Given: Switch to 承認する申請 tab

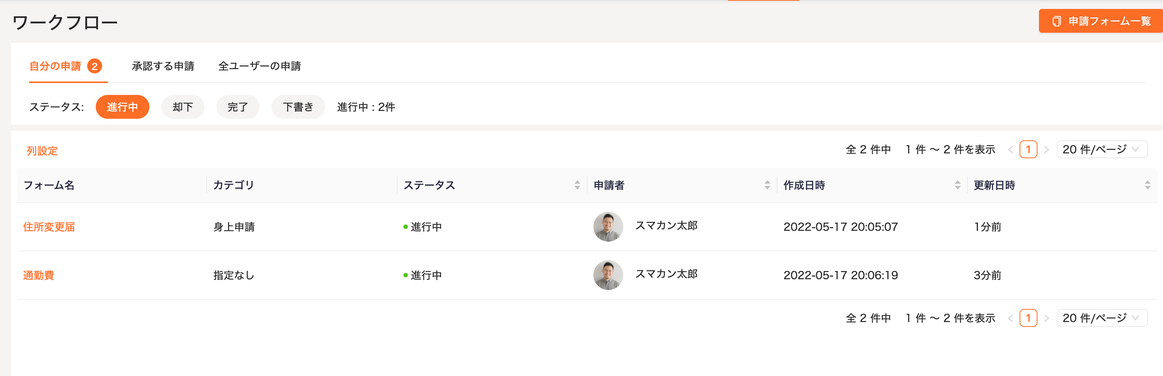Looking at the screenshot, I should click(162, 66).
